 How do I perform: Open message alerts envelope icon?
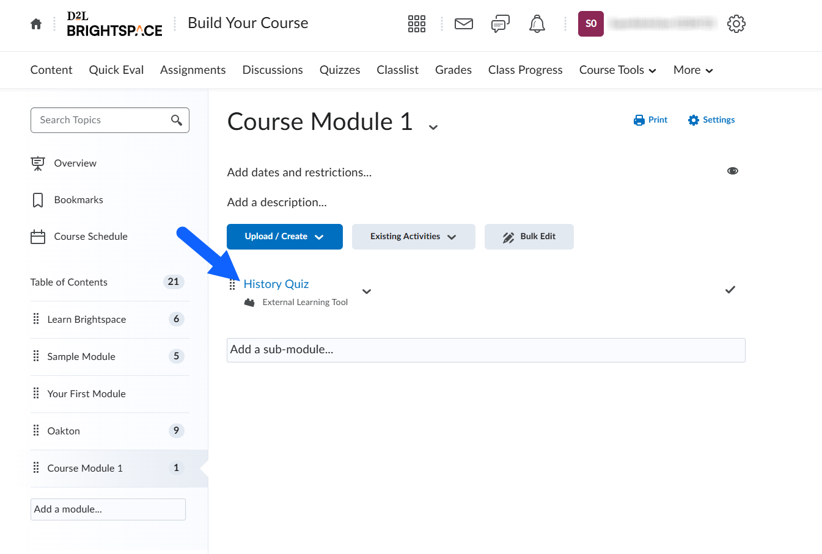tap(464, 24)
